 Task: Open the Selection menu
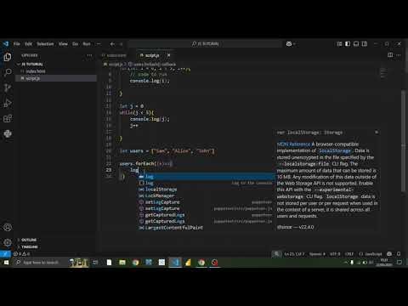(45, 44)
